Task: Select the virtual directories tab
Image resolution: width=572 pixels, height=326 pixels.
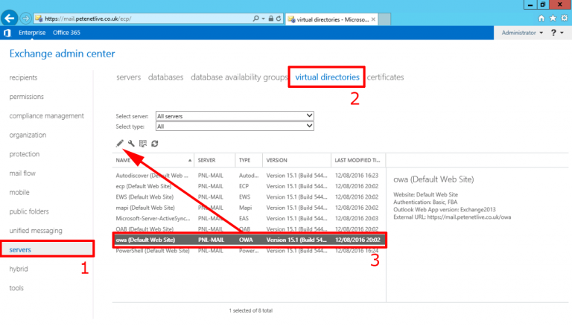Action: click(x=327, y=77)
